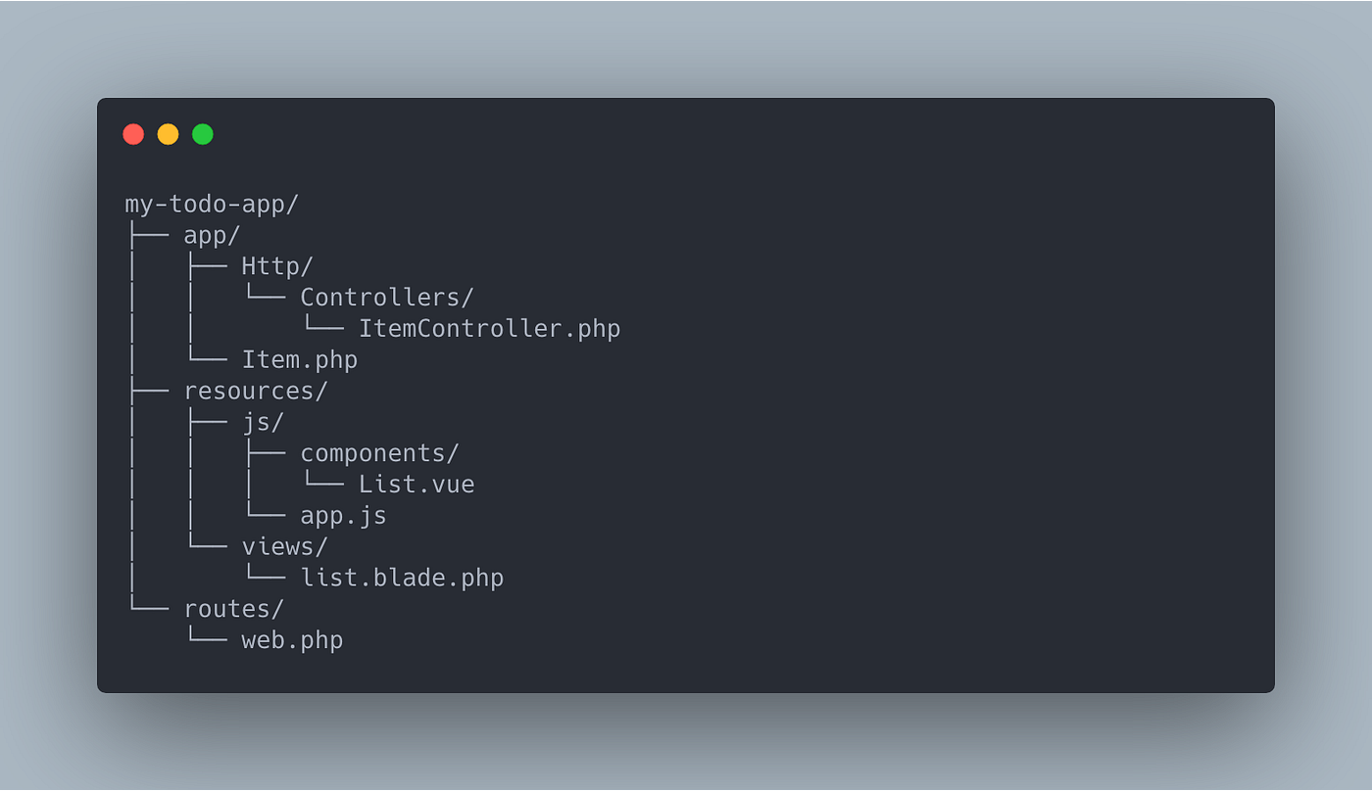
Task: Open list.blade.php view file
Action: [x=402, y=578]
